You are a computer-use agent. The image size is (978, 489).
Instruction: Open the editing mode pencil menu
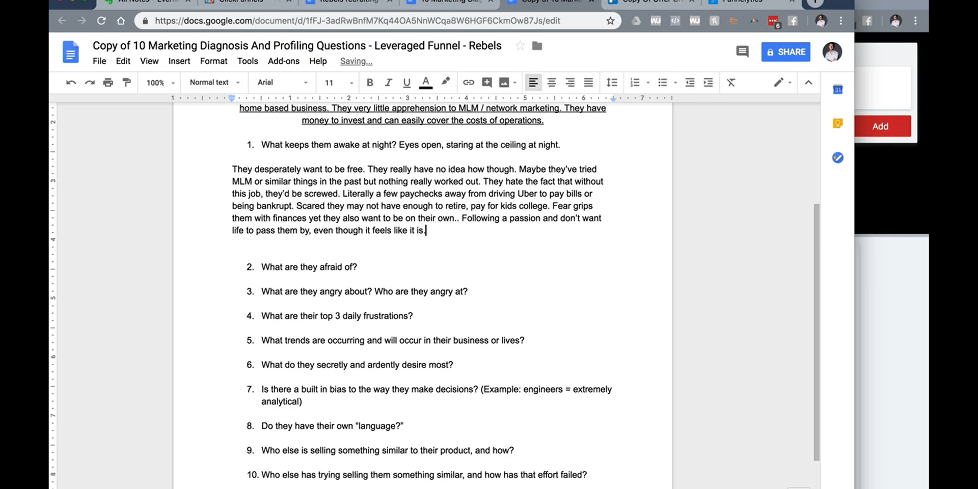pyautogui.click(x=782, y=83)
